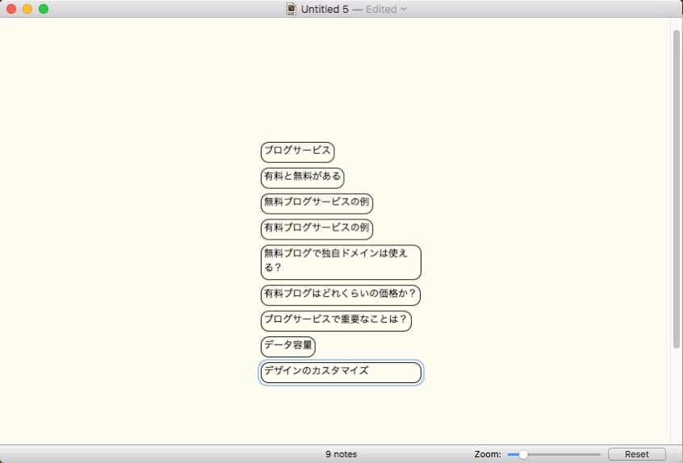Screen dimensions: 683x463
Task: Click the vertical scrollbar on the right
Action: click(676, 189)
